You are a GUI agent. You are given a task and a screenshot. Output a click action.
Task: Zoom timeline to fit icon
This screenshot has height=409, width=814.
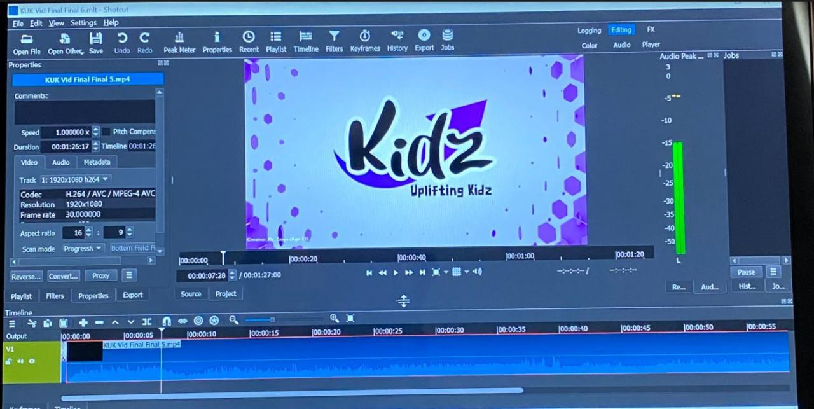(x=350, y=318)
